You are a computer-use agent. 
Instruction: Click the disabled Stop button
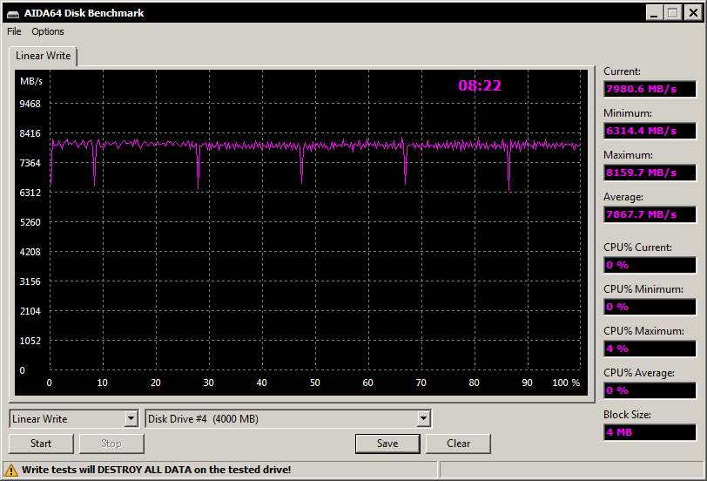pyautogui.click(x=111, y=444)
